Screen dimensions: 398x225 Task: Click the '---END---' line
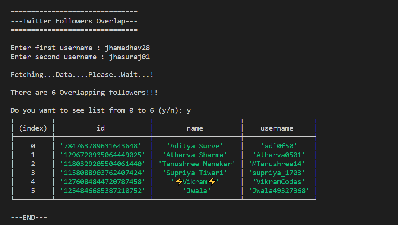tap(29, 218)
